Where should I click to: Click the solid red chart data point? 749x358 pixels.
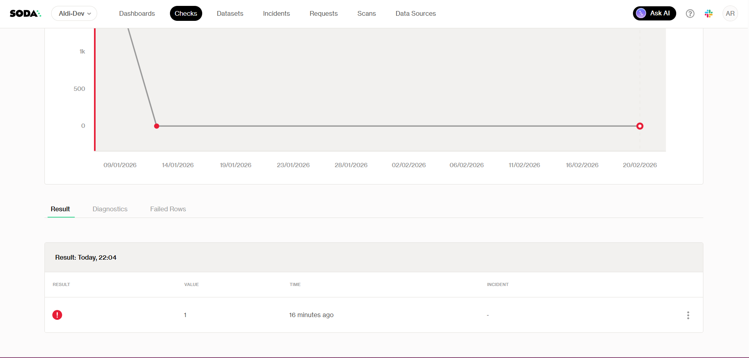[157, 126]
